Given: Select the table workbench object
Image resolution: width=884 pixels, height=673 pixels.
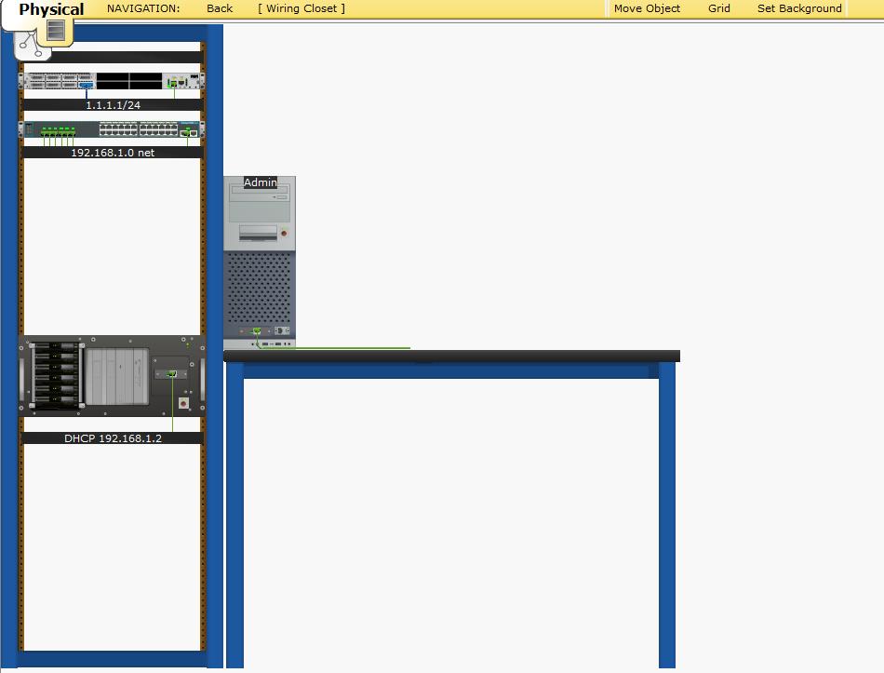Looking at the screenshot, I should pyautogui.click(x=451, y=507).
